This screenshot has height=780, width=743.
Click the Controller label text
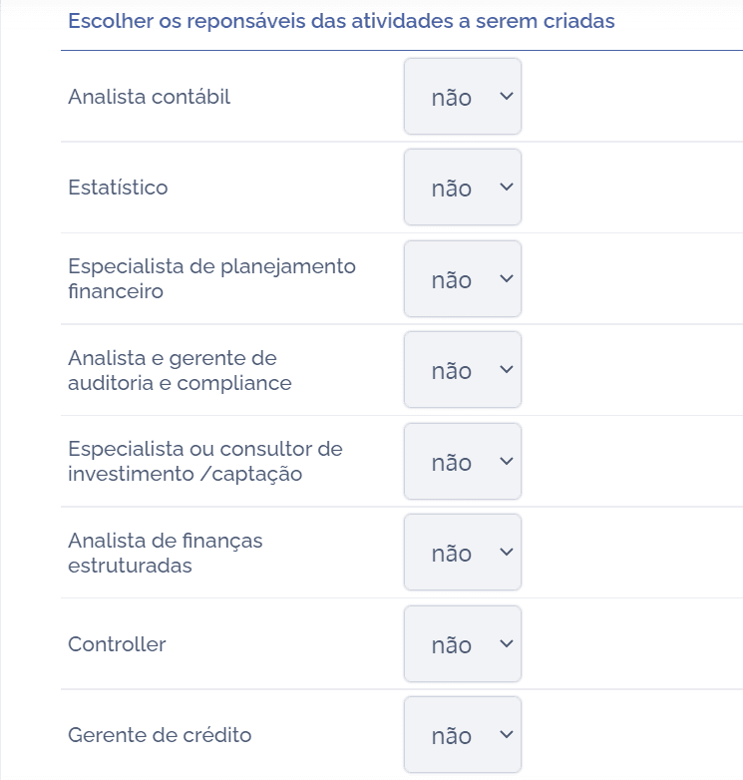(x=117, y=644)
